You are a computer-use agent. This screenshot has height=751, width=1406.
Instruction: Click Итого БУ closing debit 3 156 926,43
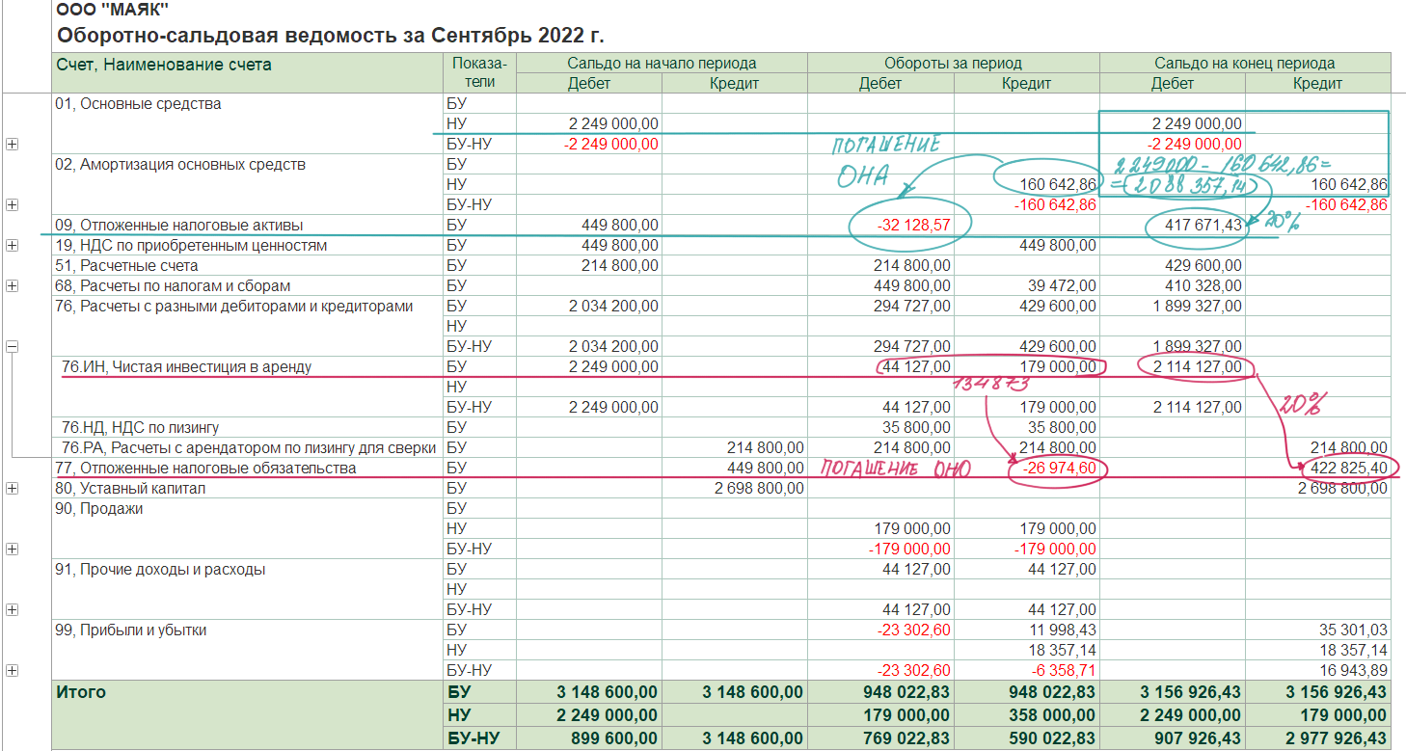1189,692
